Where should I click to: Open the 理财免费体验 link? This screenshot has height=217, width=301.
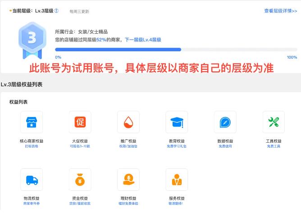tap(128, 203)
